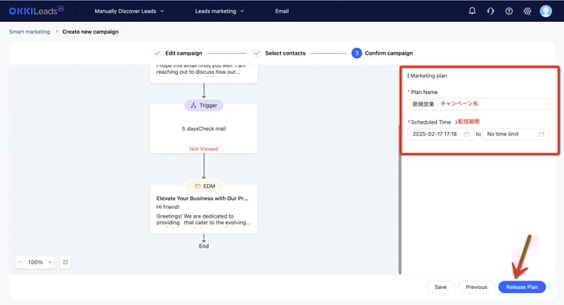Click the No time limit end field
Screen dimensions: 564x305
(x=515, y=134)
